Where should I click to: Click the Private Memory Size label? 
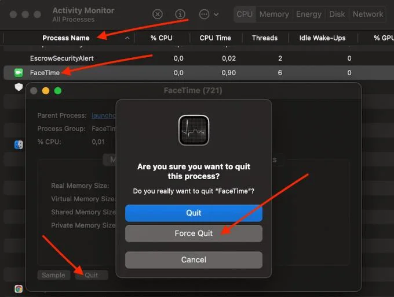pyautogui.click(x=83, y=225)
